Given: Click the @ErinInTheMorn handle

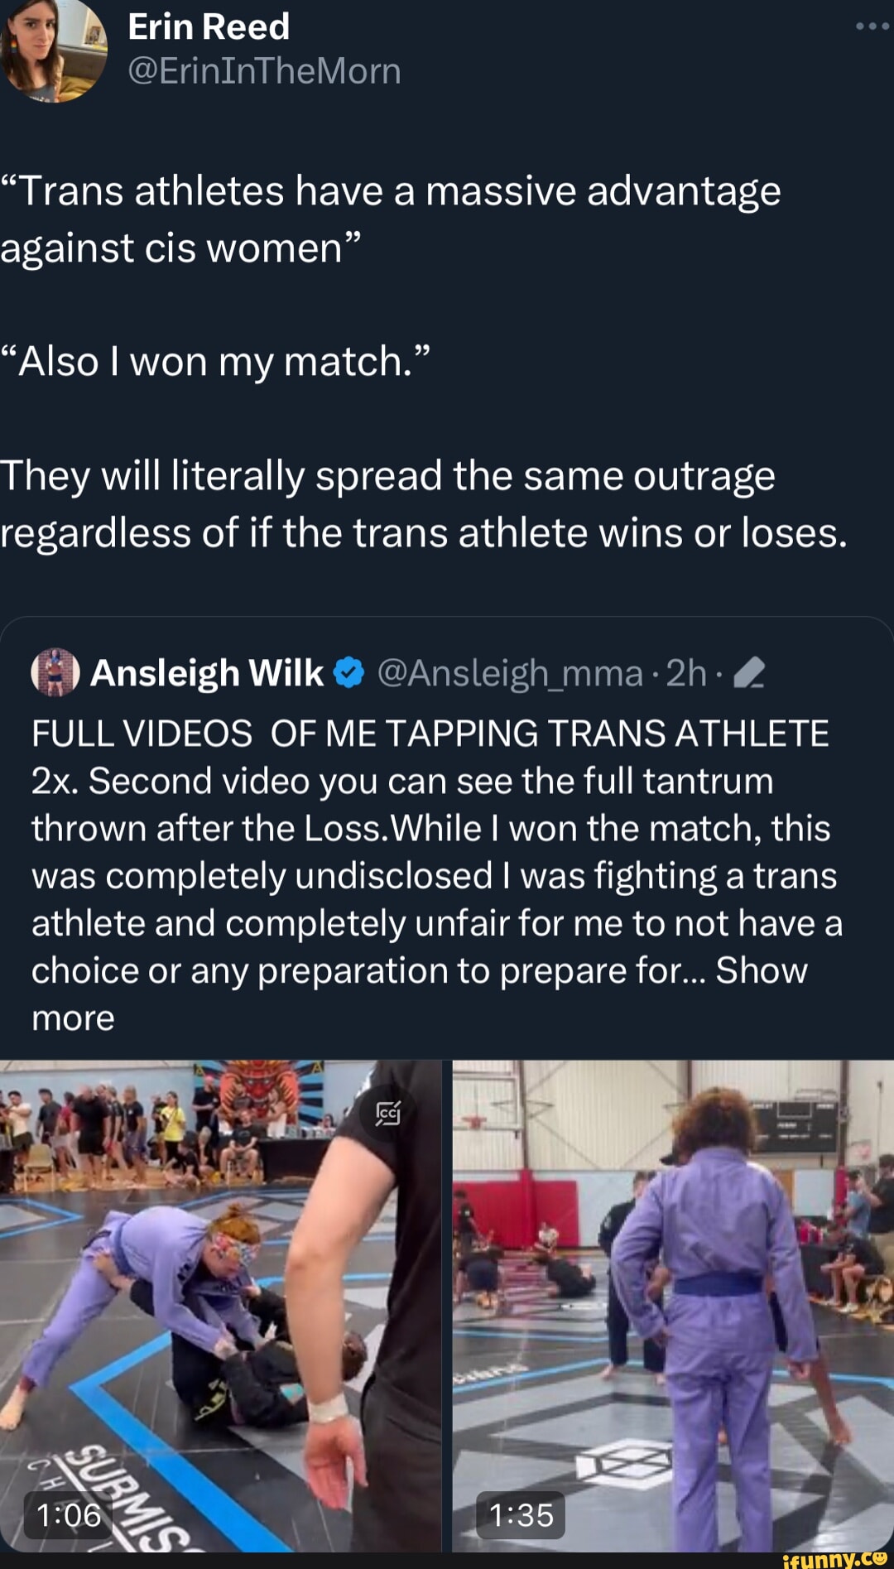Looking at the screenshot, I should click(264, 71).
